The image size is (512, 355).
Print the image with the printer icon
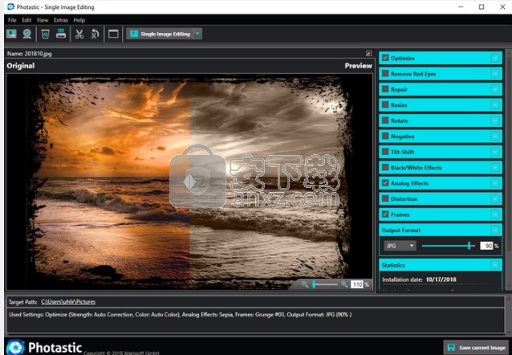click(x=61, y=34)
